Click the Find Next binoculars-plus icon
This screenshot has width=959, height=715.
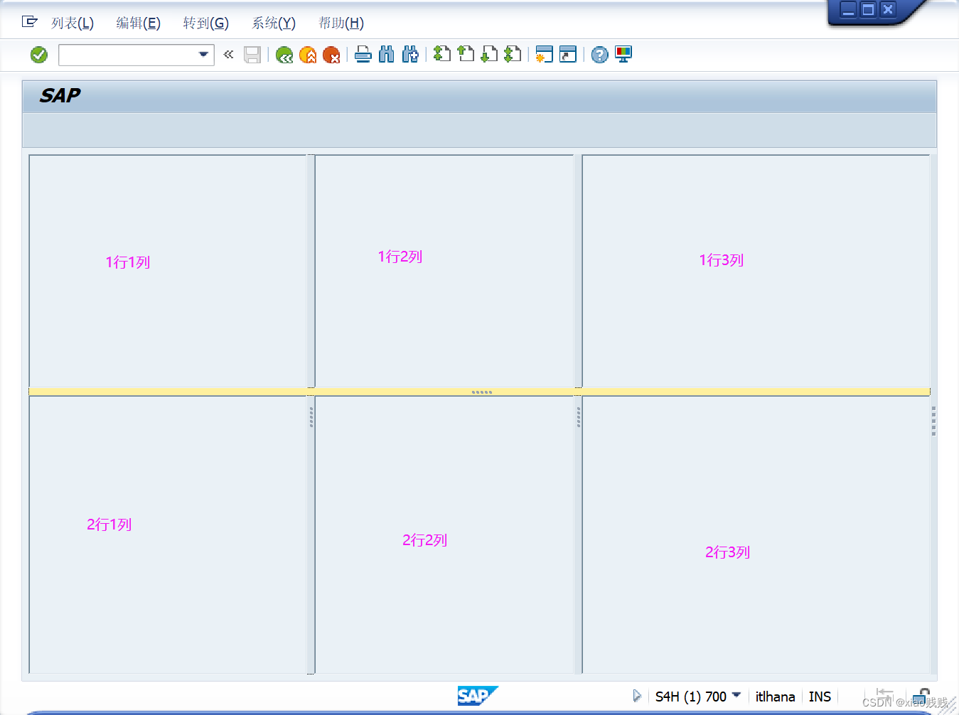(410, 54)
